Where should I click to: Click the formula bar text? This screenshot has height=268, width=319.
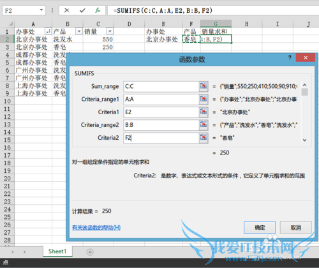click(163, 10)
